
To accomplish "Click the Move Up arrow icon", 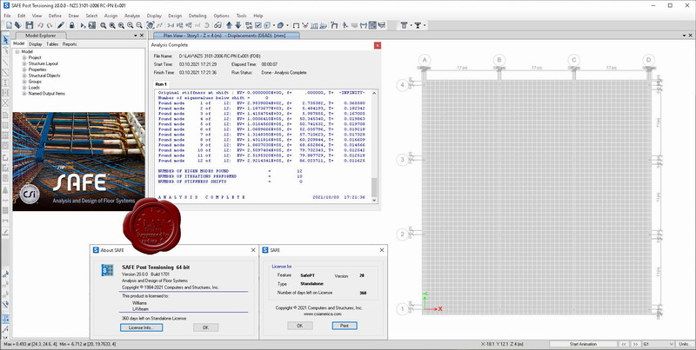I will pos(229,25).
